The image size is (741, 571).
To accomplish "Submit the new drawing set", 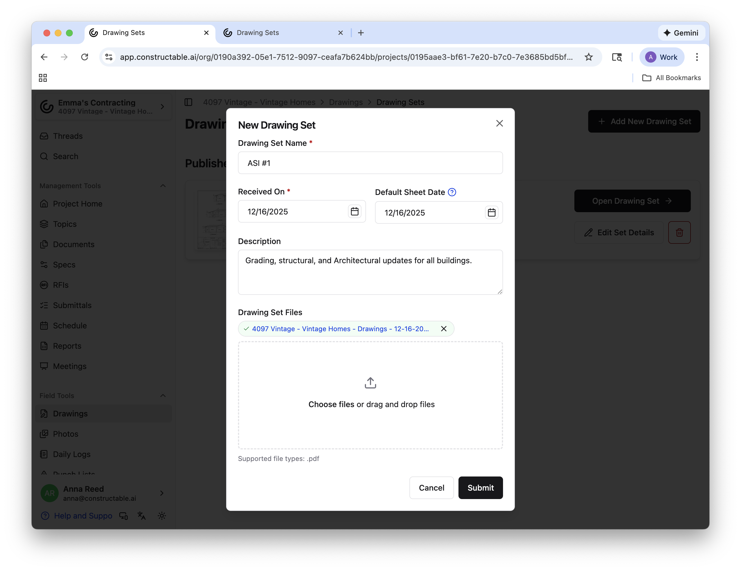I will coord(480,488).
